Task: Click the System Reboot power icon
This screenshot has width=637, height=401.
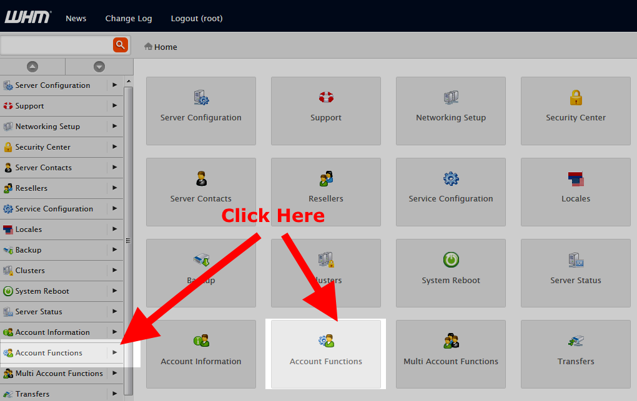Action: pyautogui.click(x=451, y=259)
